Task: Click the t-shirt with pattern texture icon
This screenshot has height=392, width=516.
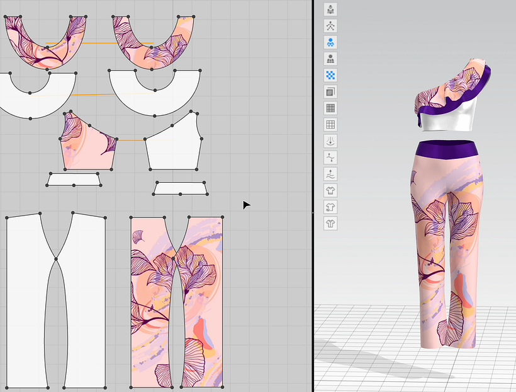Action: point(330,207)
